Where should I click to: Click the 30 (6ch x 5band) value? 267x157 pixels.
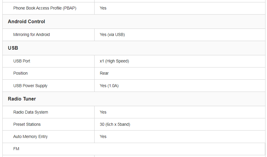pyautogui.click(x=115, y=124)
